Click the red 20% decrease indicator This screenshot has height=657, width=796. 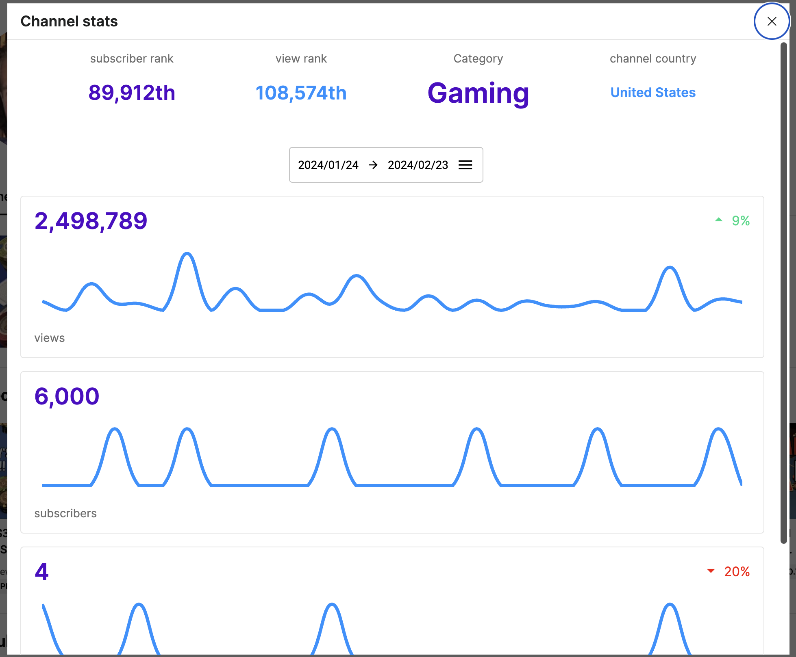729,571
